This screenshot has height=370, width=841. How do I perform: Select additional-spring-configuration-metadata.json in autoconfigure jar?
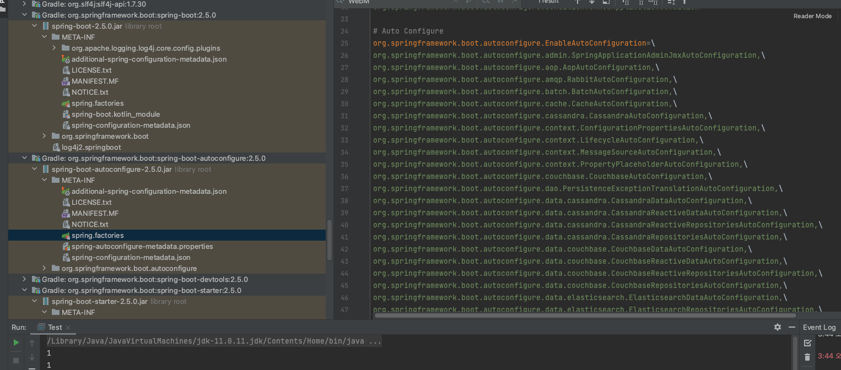[149, 191]
